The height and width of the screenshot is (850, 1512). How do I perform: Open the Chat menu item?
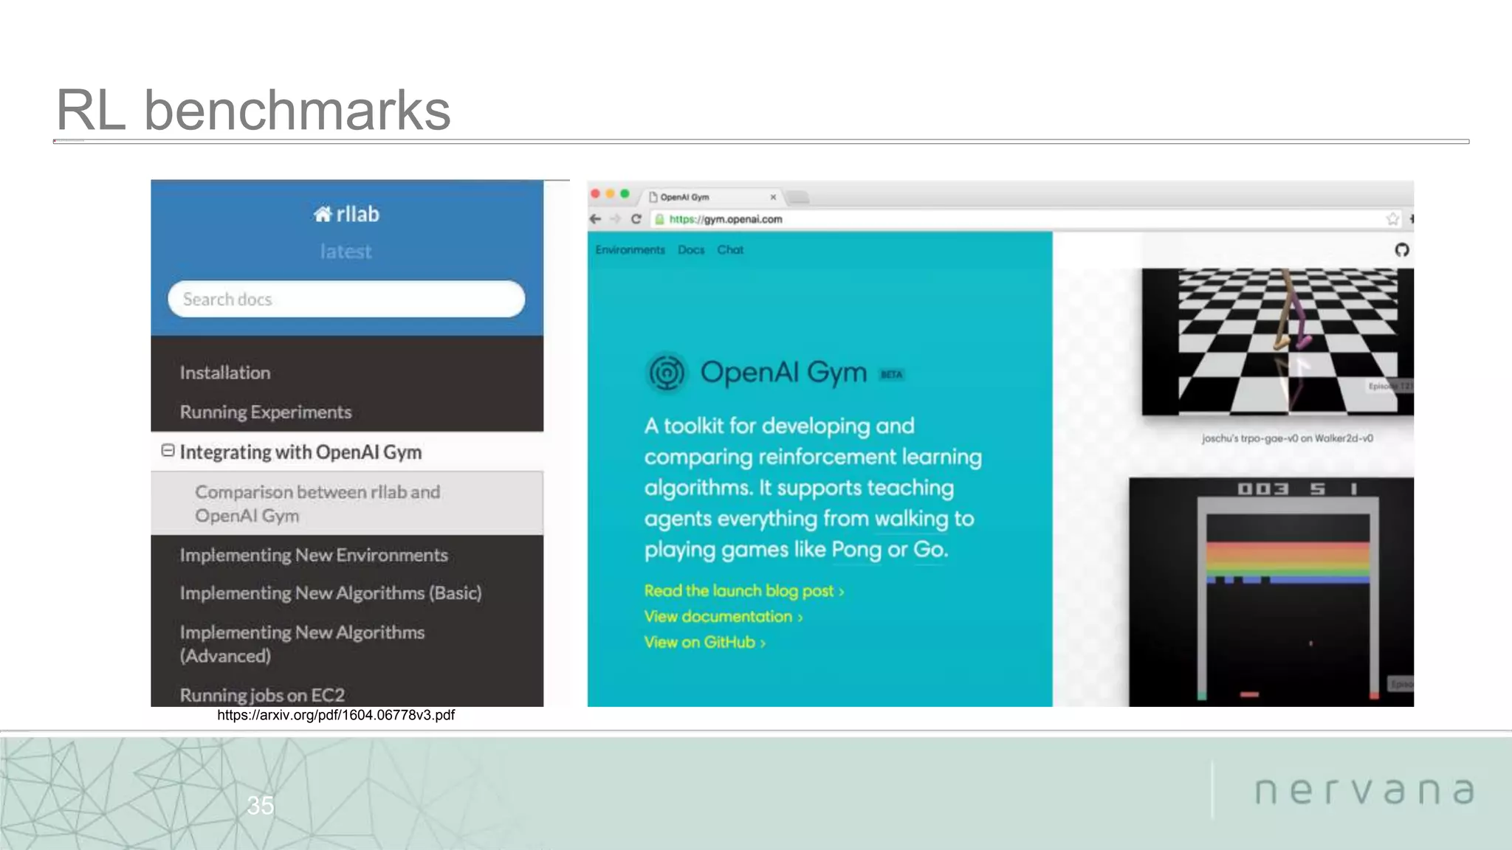tap(730, 250)
